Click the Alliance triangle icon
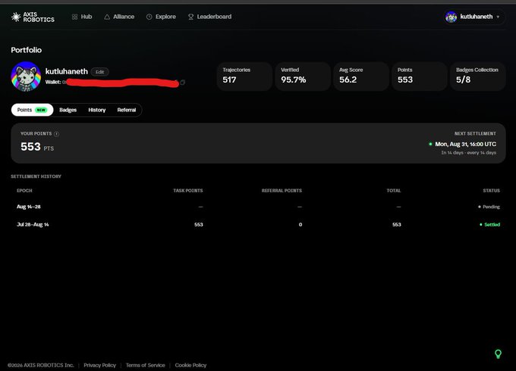516x371 pixels. point(107,17)
